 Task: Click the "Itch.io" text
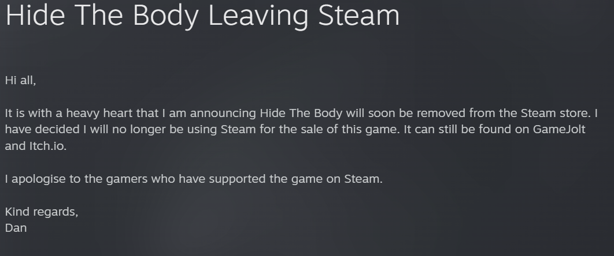click(x=47, y=146)
